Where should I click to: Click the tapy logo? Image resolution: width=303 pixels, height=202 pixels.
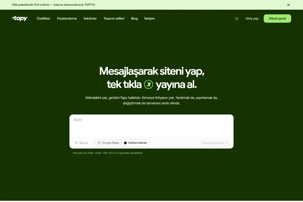pos(20,18)
